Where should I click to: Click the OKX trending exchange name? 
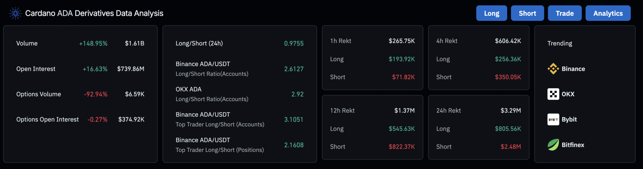pos(568,94)
